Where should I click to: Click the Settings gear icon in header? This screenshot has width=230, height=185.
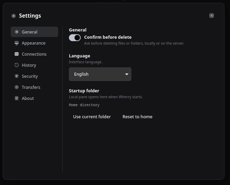tap(14, 16)
